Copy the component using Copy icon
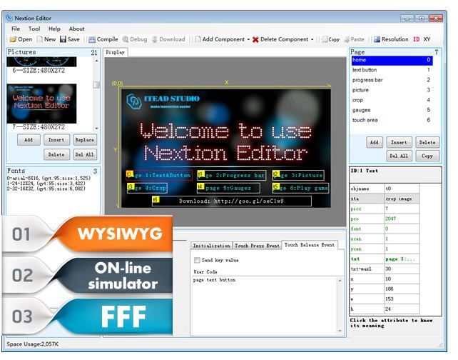The width and height of the screenshot is (458, 360). (x=330, y=39)
